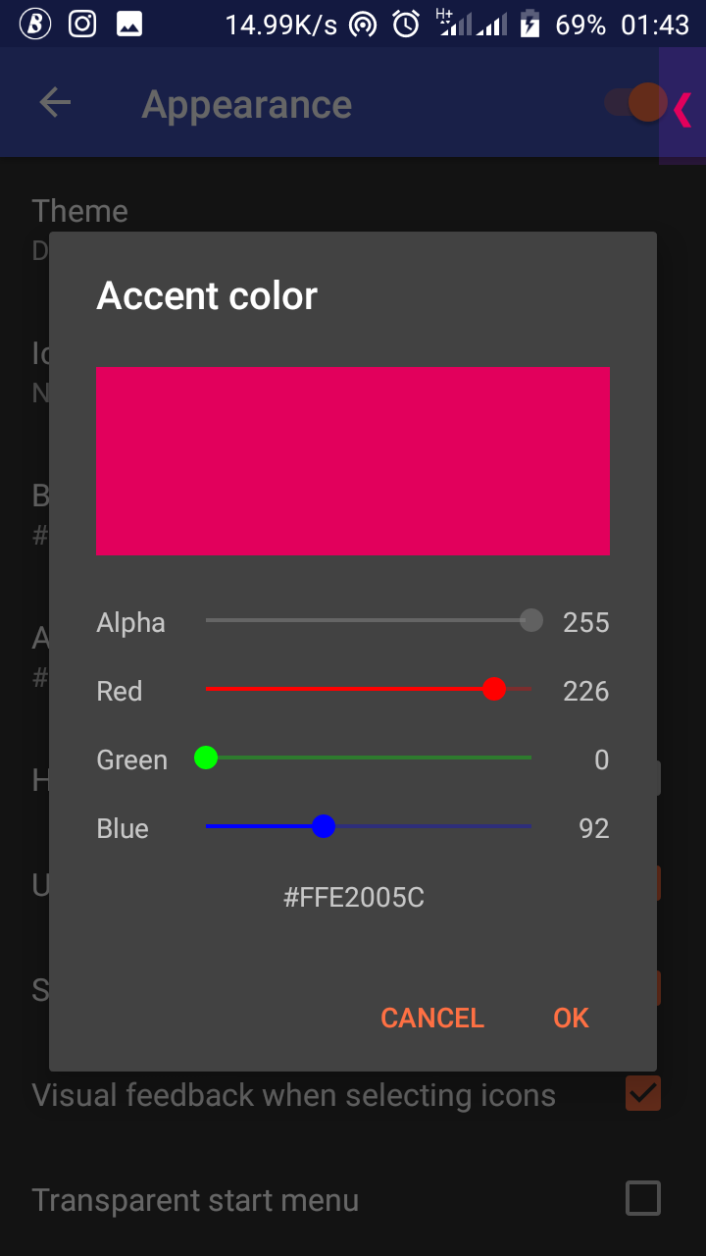Click the pink chevron handle at edge
706x1256 pixels.
(682, 108)
